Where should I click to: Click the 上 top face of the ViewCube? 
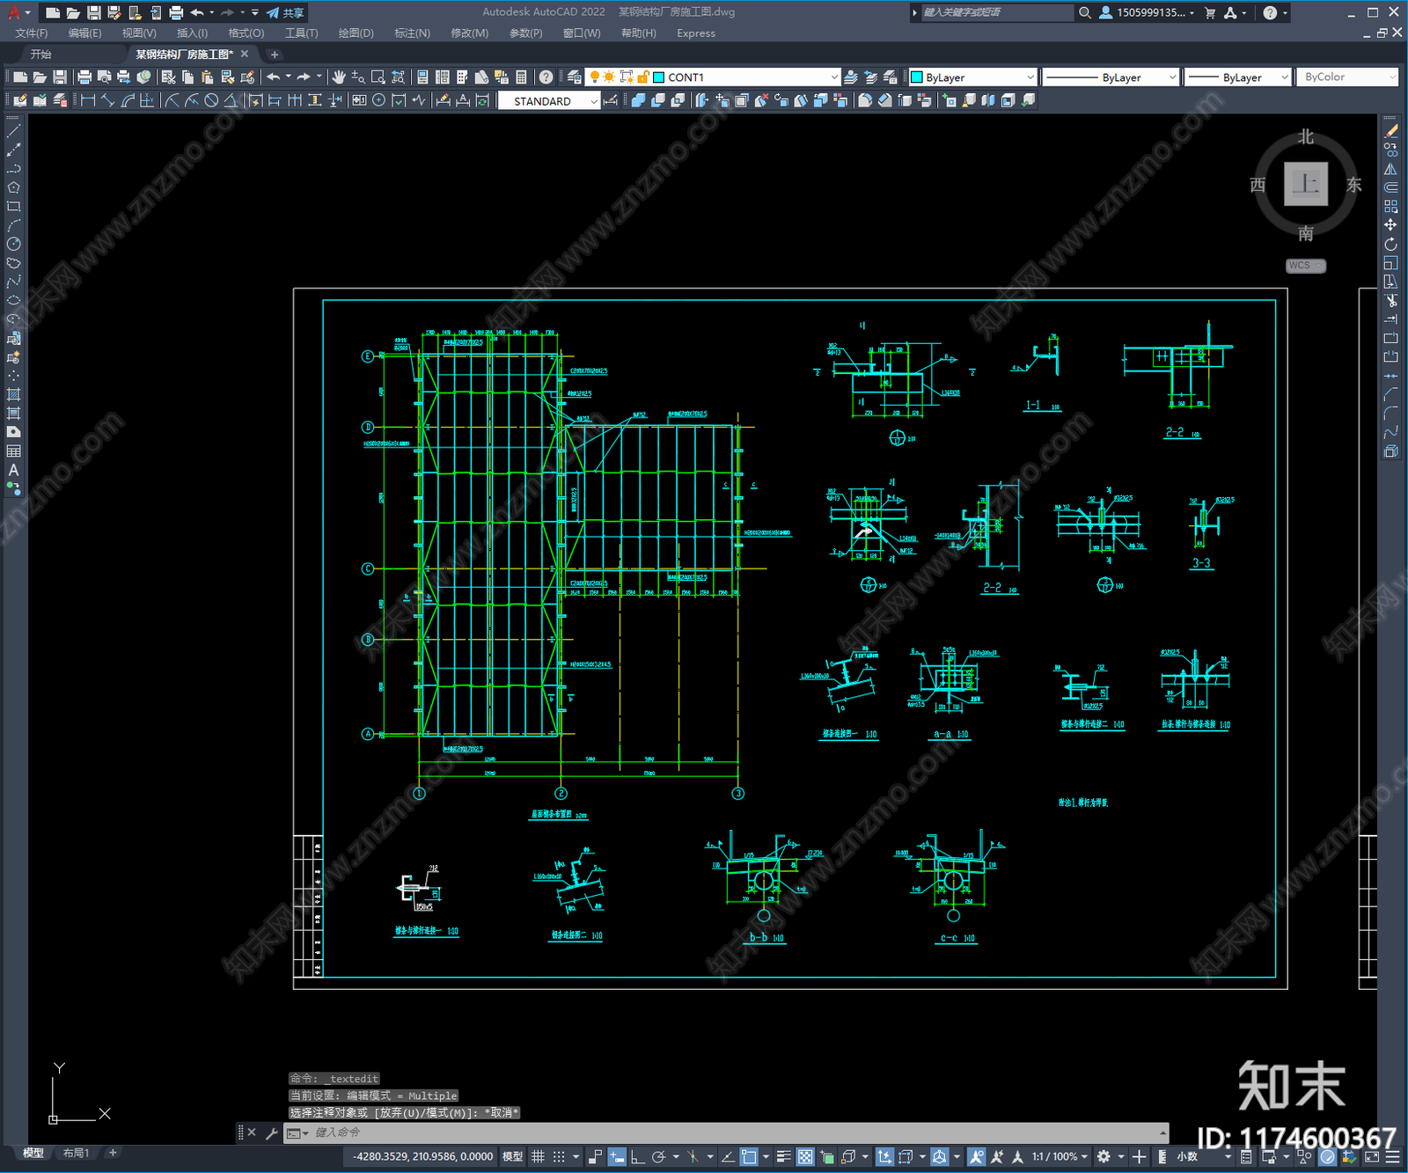click(1305, 184)
